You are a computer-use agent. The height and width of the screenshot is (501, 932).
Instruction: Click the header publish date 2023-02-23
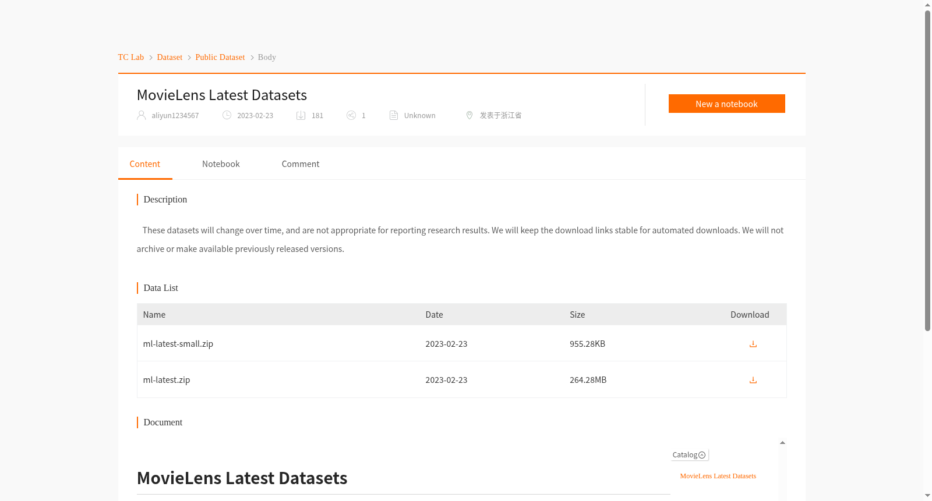[x=255, y=115]
